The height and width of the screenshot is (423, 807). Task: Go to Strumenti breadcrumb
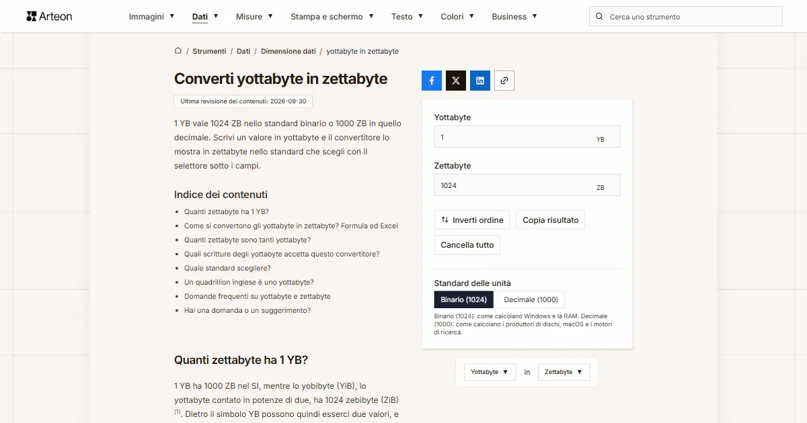click(x=209, y=51)
